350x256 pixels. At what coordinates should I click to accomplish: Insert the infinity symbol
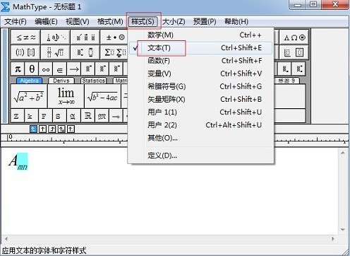pyautogui.click(x=46, y=69)
